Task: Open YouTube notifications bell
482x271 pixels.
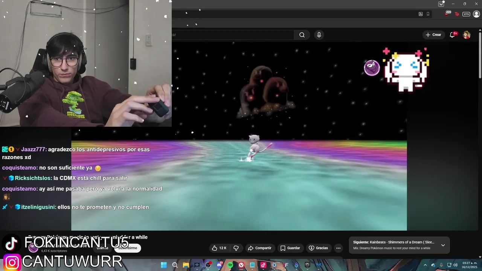Action: click(453, 35)
